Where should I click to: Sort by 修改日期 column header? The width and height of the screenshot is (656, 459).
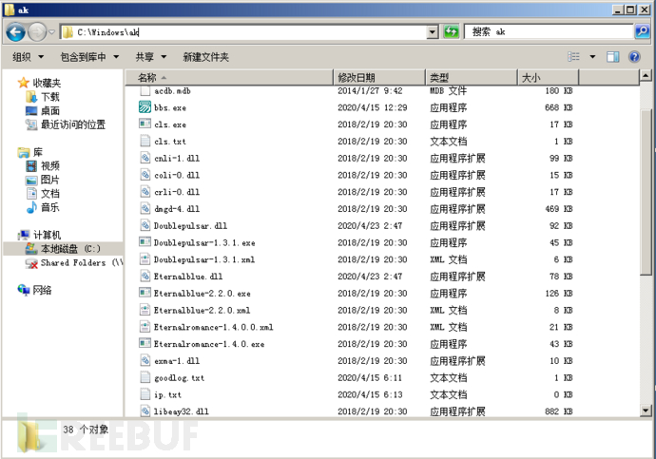[x=379, y=77]
